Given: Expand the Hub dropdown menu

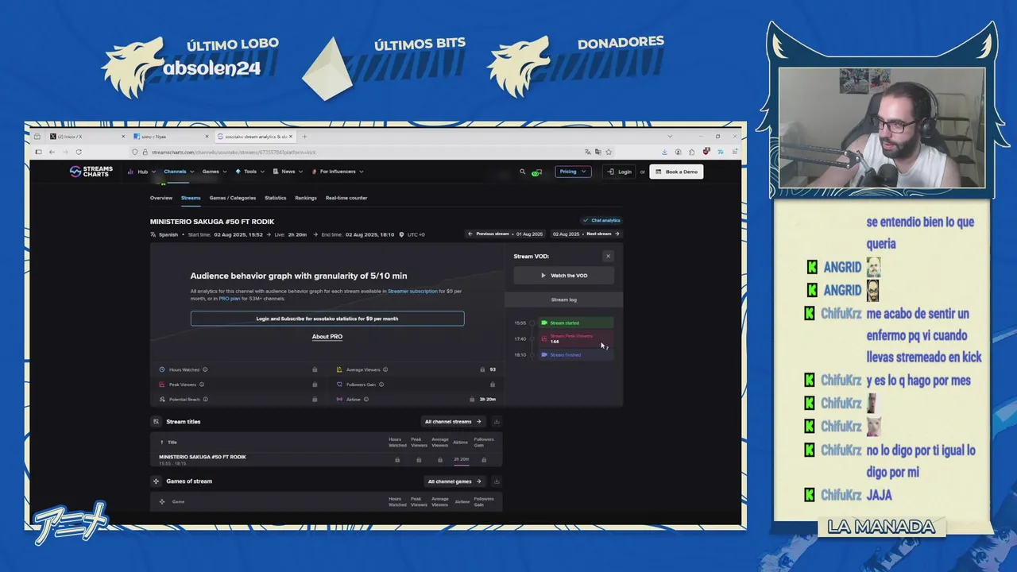Looking at the screenshot, I should point(141,172).
